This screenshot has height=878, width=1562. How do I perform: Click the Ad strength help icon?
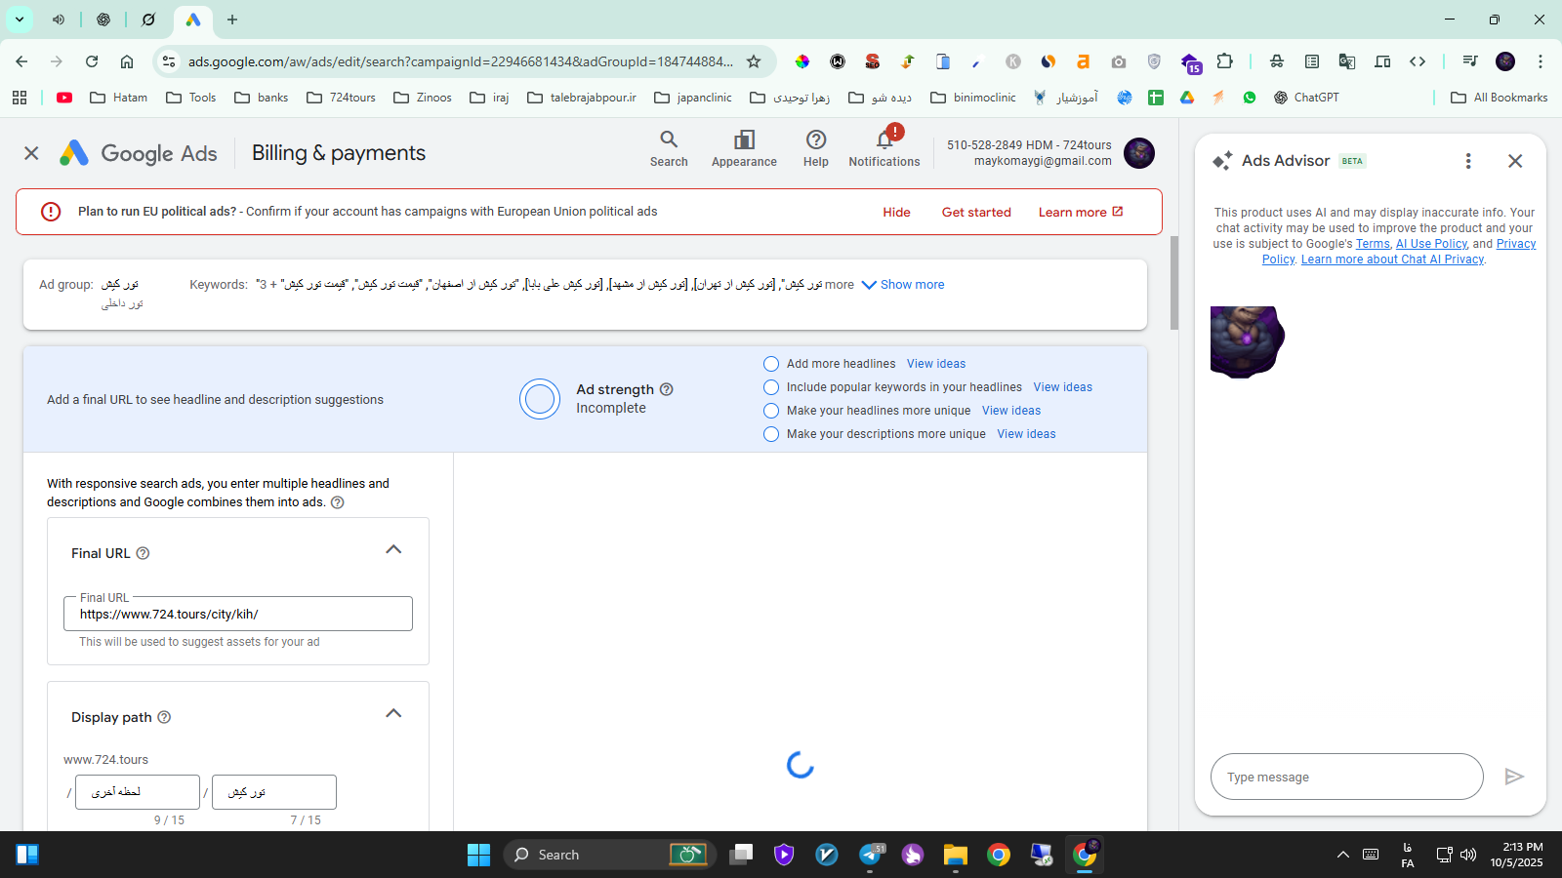(x=667, y=389)
